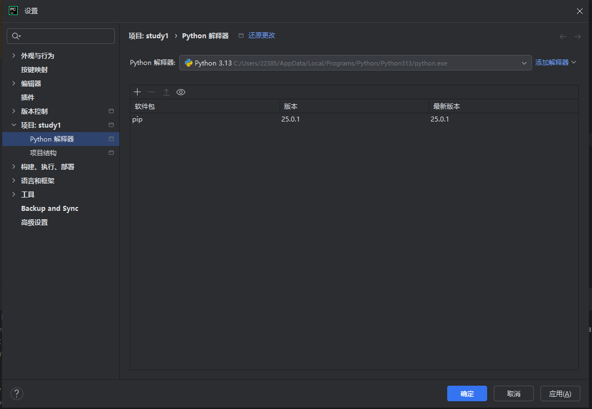Click the project-level marker icon next to Python 解释器 row
592x409 pixels.
(111, 139)
